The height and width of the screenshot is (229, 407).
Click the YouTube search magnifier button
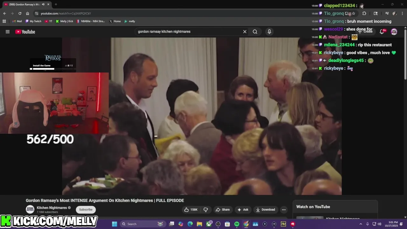255,31
